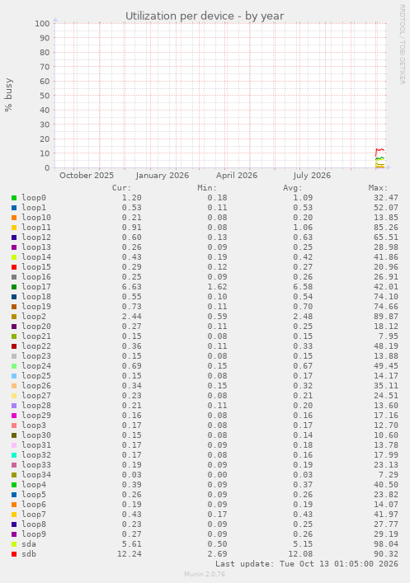Click loop14 max value 41.86
Viewport: 410px width, 583px height.
386,257
